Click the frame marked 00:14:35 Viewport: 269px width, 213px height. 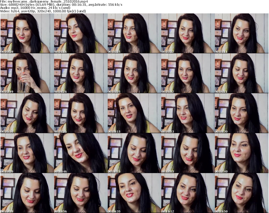pyautogui.click(x=134, y=193)
